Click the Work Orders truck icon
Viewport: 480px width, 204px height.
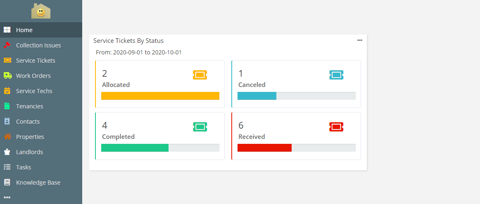[7, 76]
